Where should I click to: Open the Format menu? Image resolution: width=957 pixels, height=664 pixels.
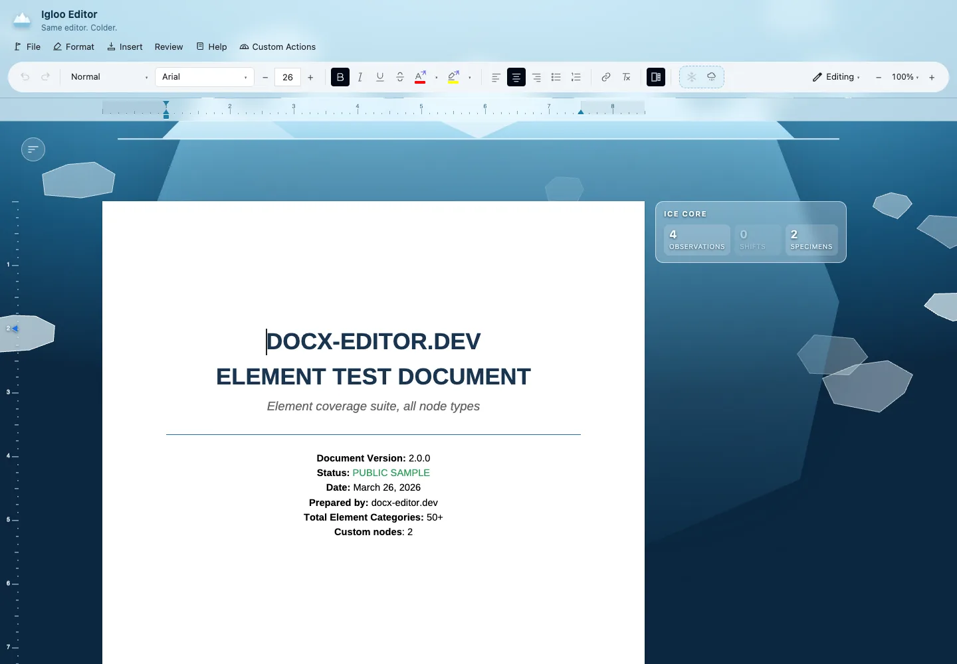tap(74, 46)
